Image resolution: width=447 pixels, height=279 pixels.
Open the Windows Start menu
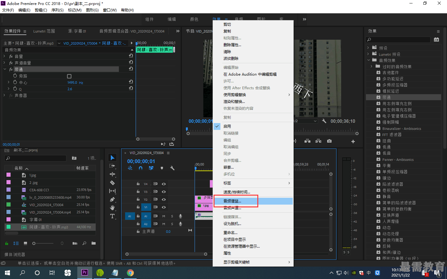(x=7, y=273)
